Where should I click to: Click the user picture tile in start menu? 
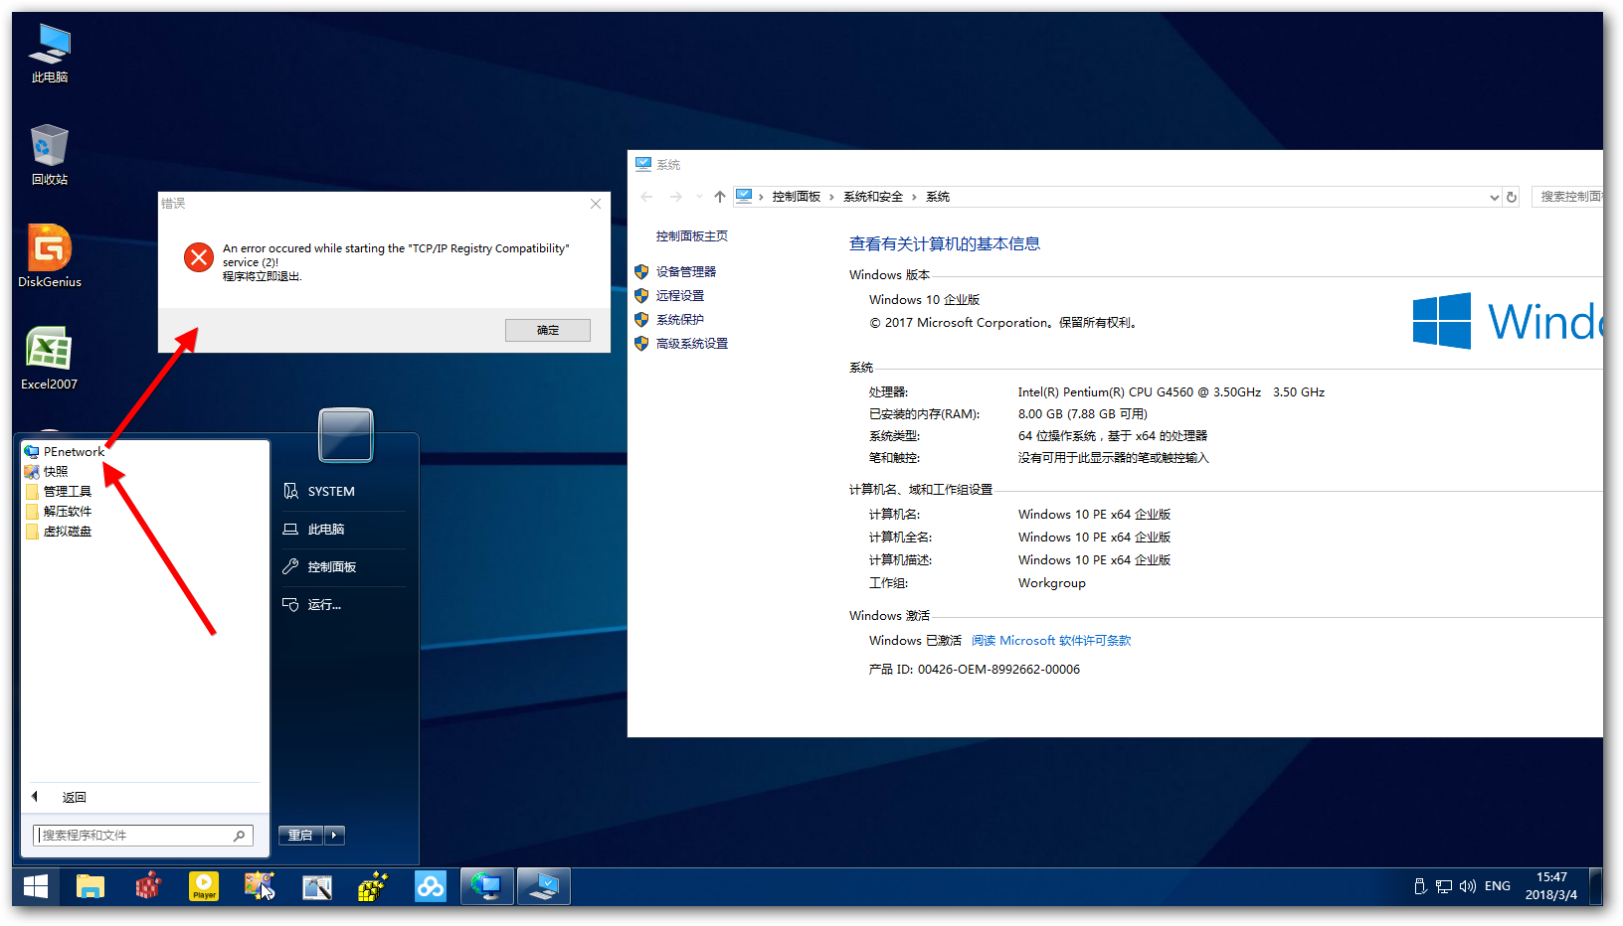(x=345, y=435)
